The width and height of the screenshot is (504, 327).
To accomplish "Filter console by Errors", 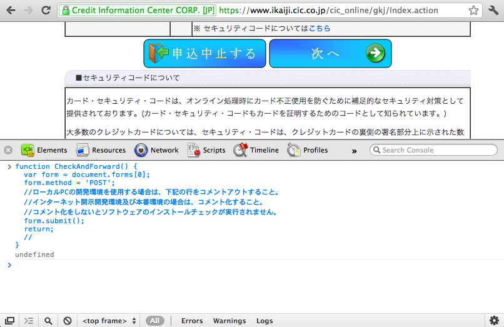I will pyautogui.click(x=192, y=321).
